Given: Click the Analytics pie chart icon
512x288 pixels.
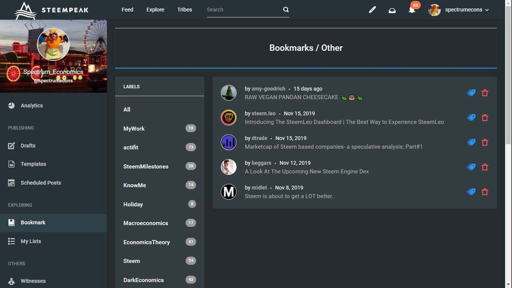Looking at the screenshot, I should pos(12,105).
